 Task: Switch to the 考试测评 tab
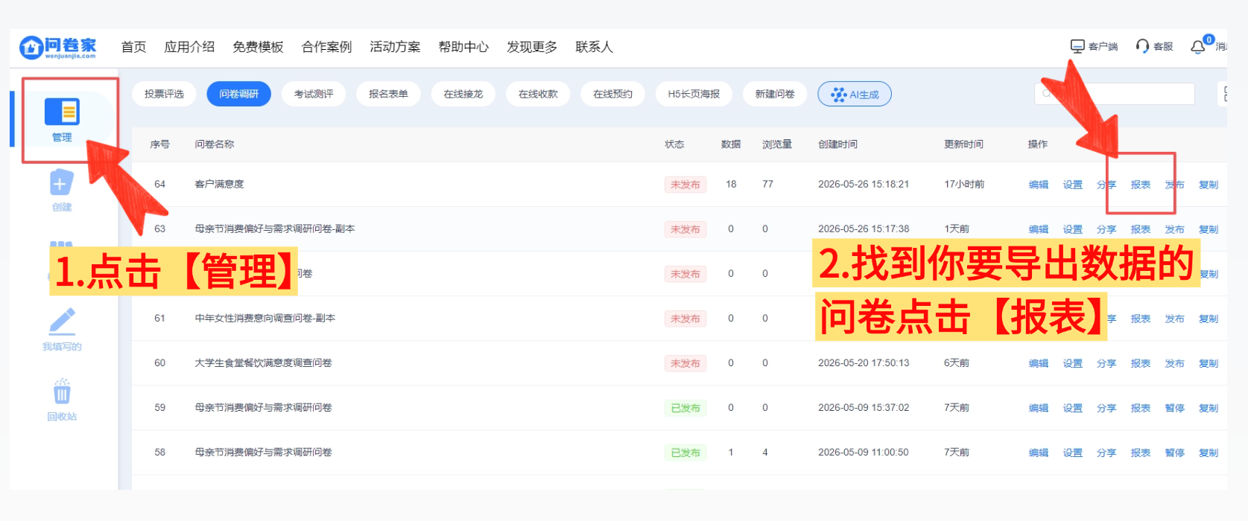[314, 94]
